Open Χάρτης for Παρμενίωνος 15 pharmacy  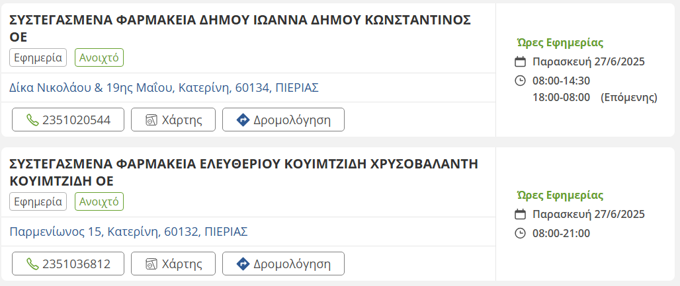point(173,264)
